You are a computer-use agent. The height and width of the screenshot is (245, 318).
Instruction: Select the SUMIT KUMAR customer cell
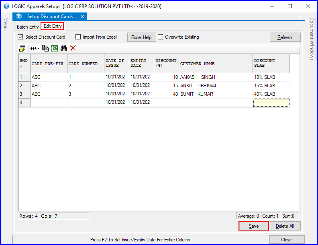pyautogui.click(x=216, y=94)
